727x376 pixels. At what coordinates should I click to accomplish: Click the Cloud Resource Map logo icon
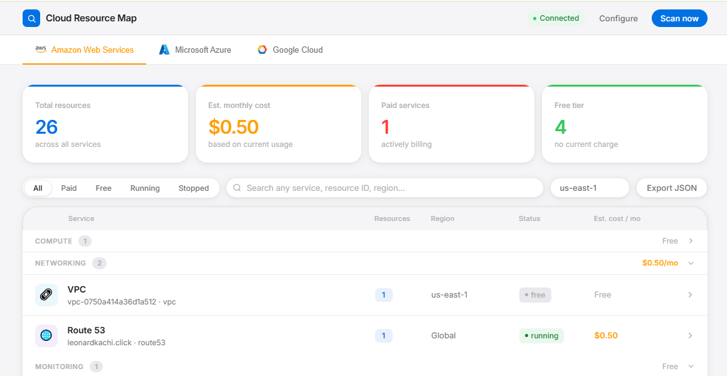point(31,19)
